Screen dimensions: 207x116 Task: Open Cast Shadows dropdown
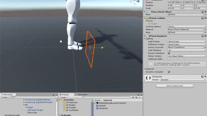coord(187,50)
